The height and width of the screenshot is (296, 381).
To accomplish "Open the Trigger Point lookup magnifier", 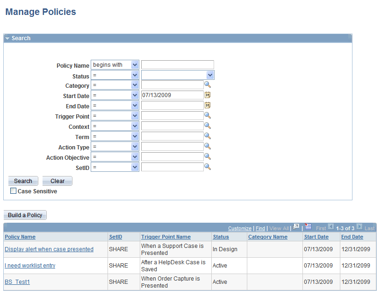I will pos(208,115).
